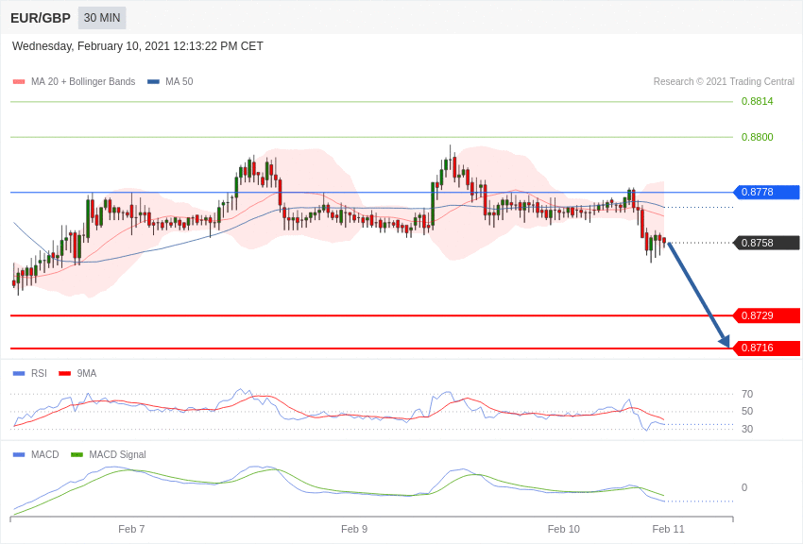Click the MA 50 blue legend swatch
The height and width of the screenshot is (544, 803).
click(x=153, y=82)
